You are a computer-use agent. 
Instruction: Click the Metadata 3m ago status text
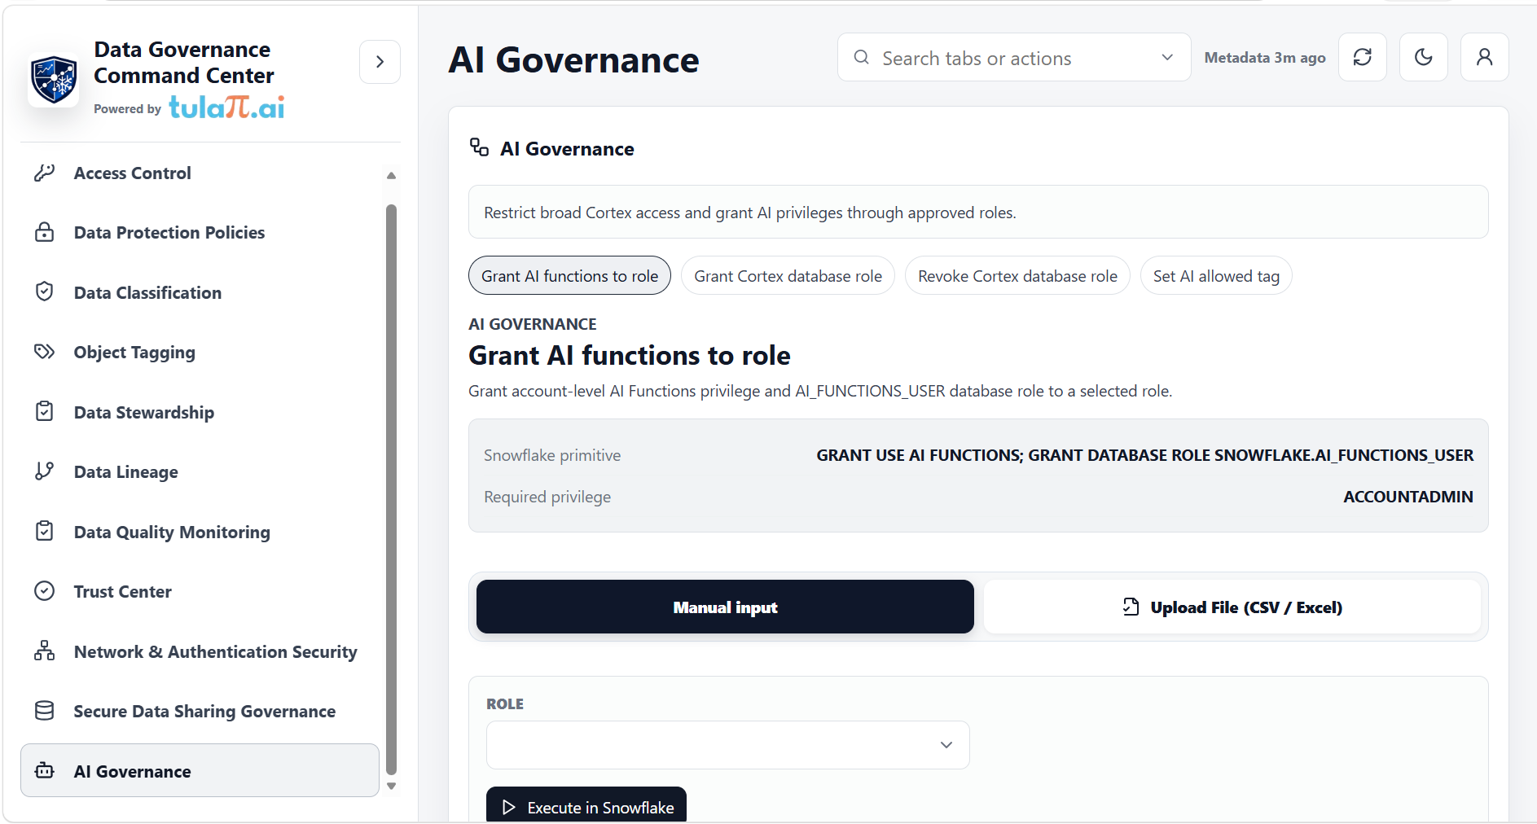(1265, 58)
